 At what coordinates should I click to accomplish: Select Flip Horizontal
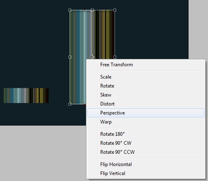146,164
